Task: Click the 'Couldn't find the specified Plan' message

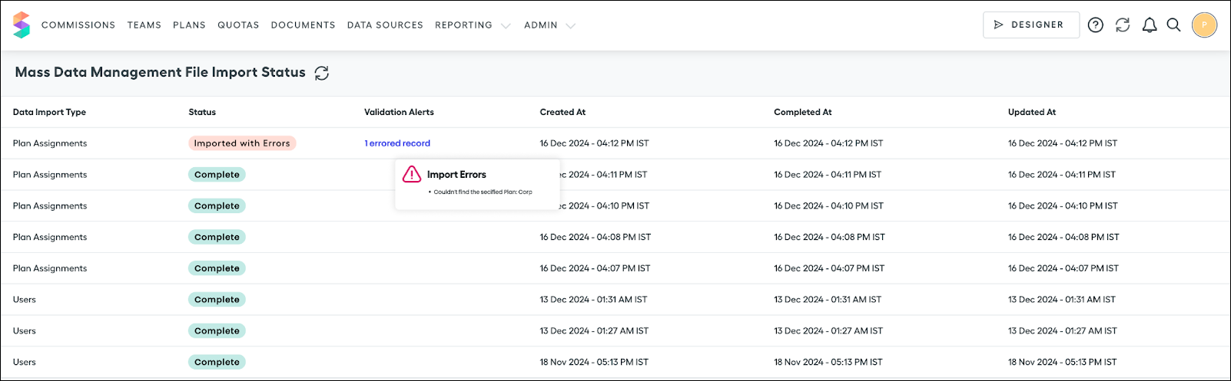Action: click(x=483, y=192)
